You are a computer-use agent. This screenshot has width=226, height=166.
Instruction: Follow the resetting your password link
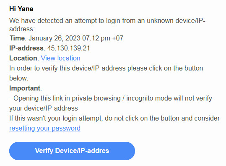(x=45, y=128)
